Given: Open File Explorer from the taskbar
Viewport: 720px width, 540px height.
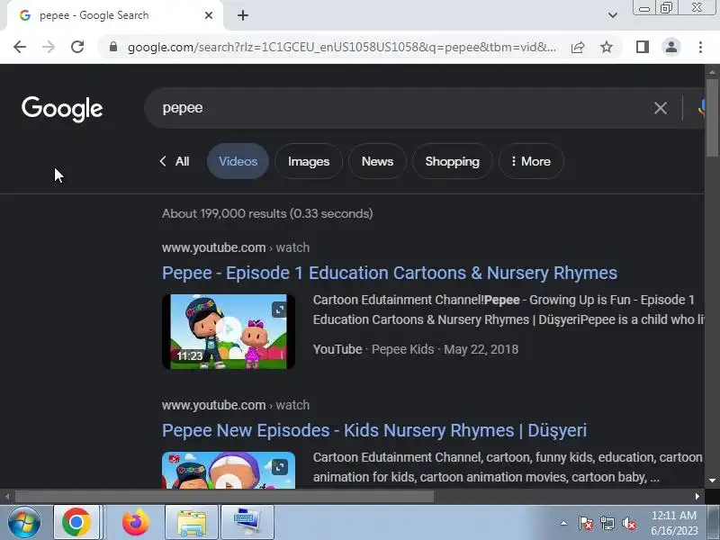Looking at the screenshot, I should pyautogui.click(x=192, y=522).
